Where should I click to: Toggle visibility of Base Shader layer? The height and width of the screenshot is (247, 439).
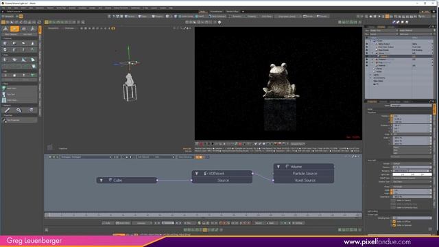(x=367, y=50)
